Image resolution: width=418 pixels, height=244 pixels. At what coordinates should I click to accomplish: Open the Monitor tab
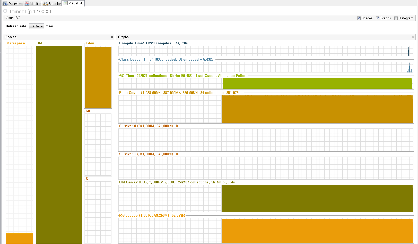pyautogui.click(x=33, y=4)
